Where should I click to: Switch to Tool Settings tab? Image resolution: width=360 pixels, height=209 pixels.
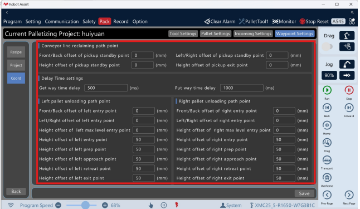pyautogui.click(x=183, y=33)
